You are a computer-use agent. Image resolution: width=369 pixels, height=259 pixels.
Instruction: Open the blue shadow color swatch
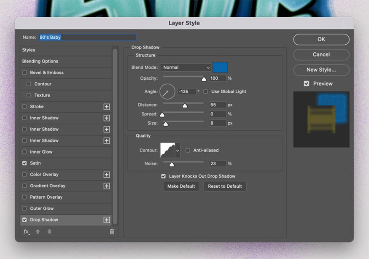(220, 67)
